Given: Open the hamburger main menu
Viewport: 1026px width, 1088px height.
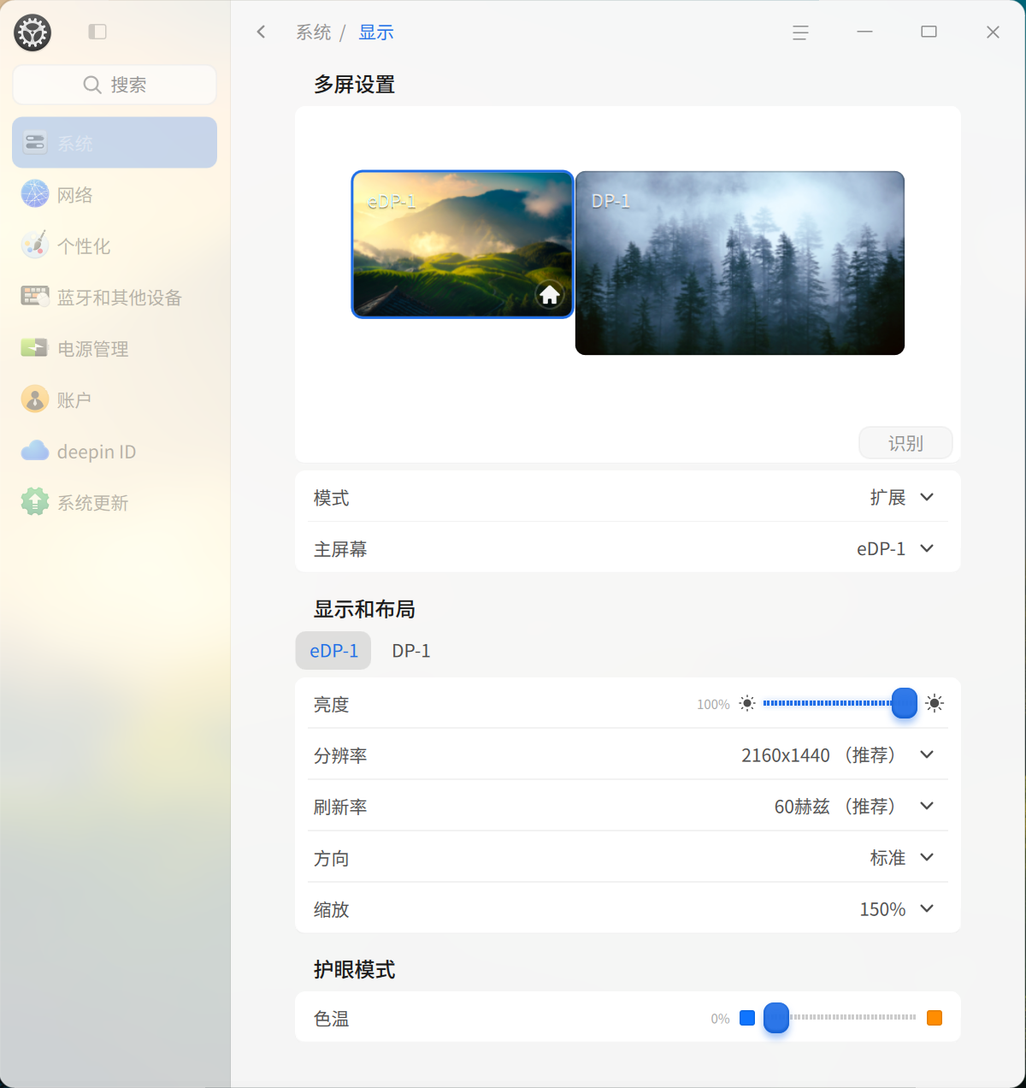Looking at the screenshot, I should (800, 33).
